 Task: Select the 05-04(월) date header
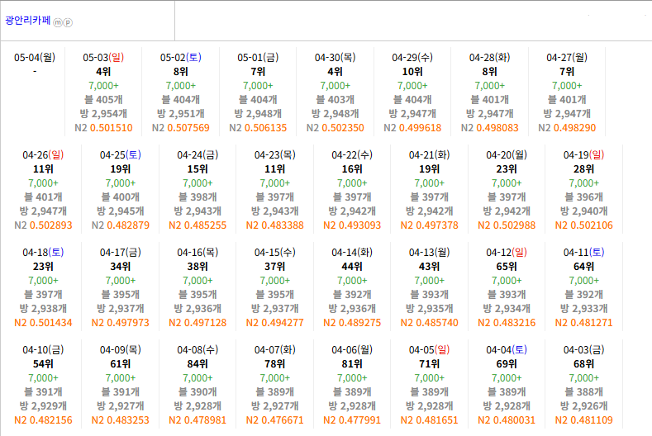click(x=35, y=57)
